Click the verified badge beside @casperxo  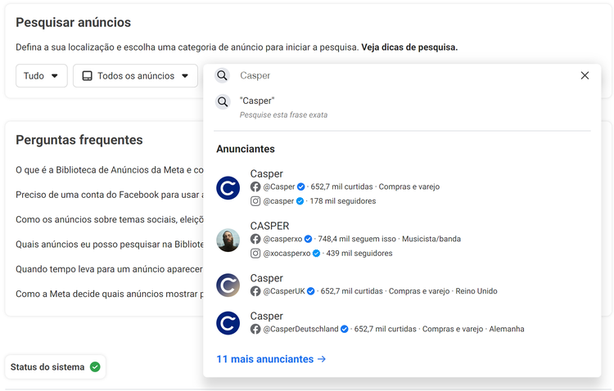pyautogui.click(x=308, y=239)
